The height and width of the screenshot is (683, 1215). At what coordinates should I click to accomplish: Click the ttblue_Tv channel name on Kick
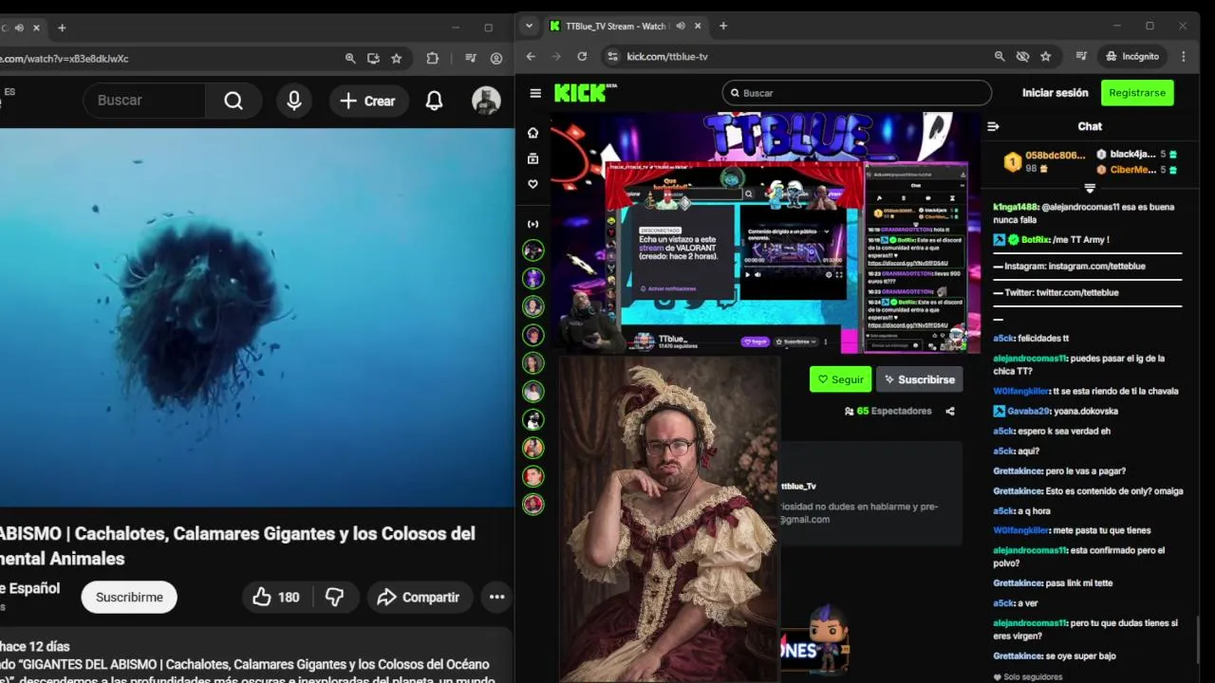tap(798, 486)
